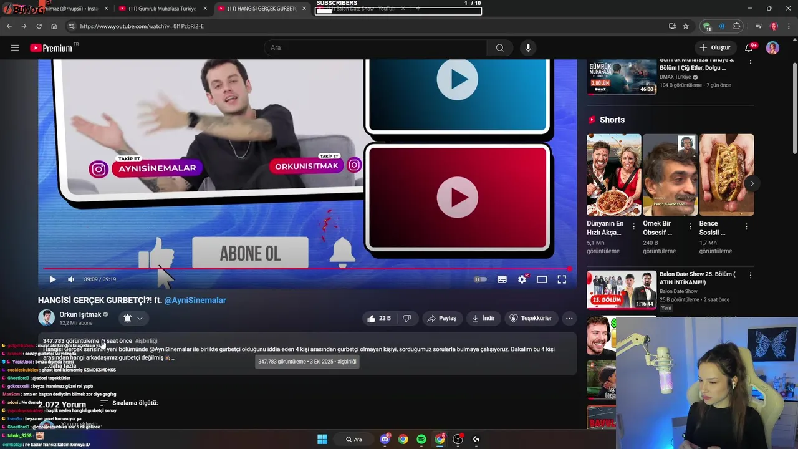
Task: Open Windows Start menu
Action: click(322, 439)
